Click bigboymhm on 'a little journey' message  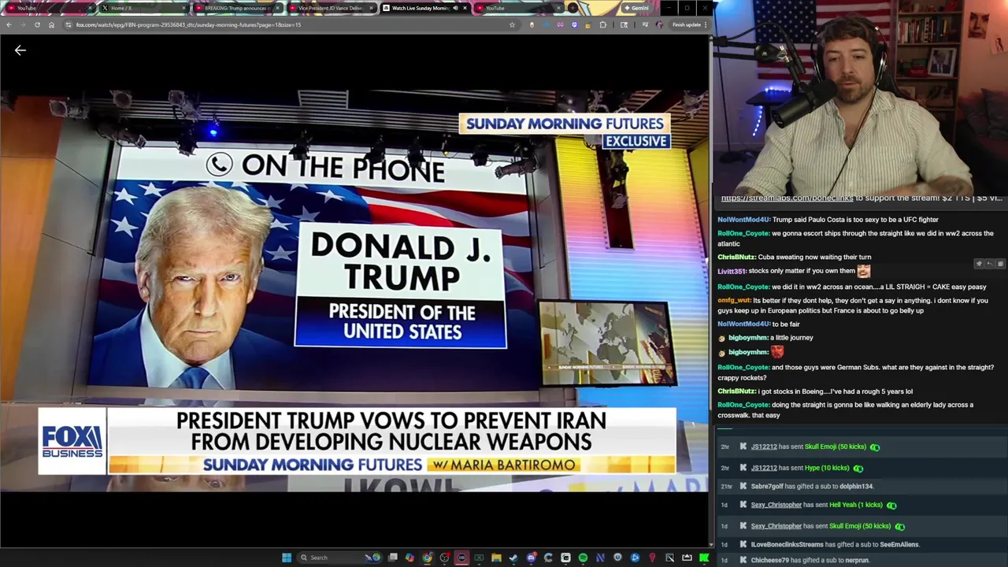747,338
